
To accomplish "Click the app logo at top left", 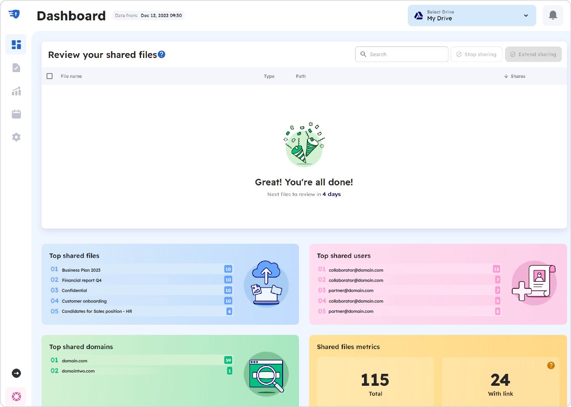I will click(x=14, y=14).
